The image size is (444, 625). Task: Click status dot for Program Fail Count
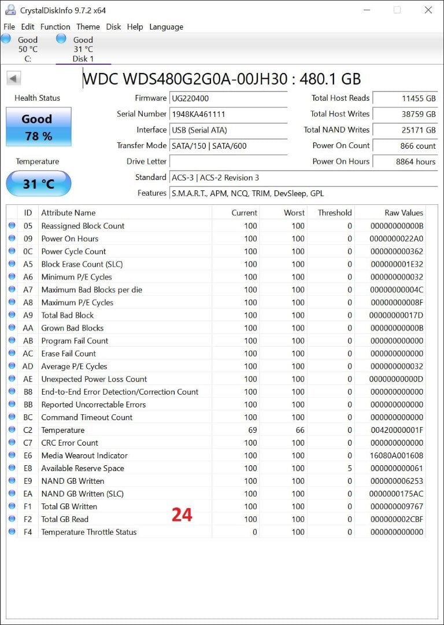12,340
